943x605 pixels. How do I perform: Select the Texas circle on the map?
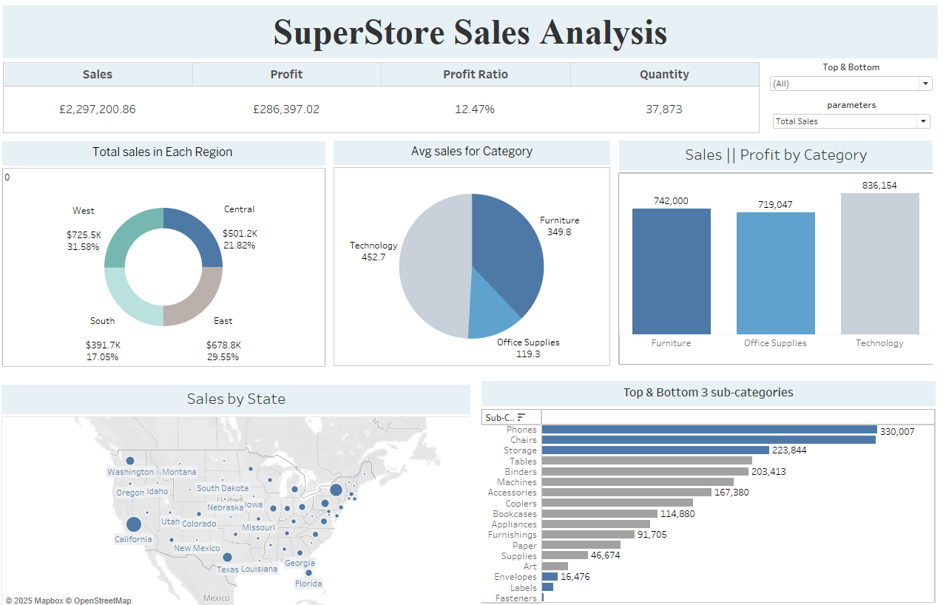227,557
